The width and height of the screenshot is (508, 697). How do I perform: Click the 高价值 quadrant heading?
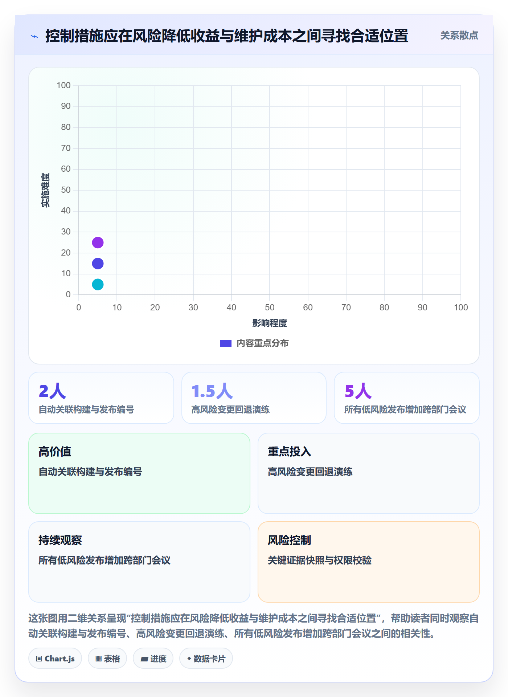click(x=55, y=452)
